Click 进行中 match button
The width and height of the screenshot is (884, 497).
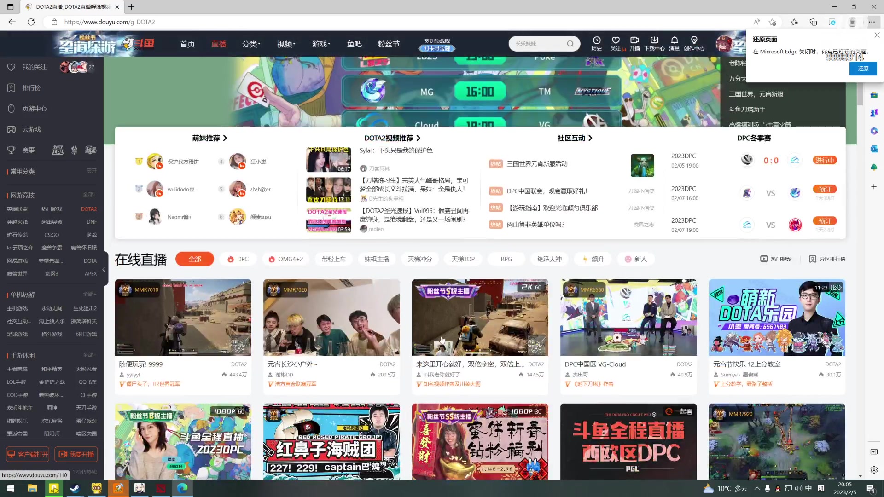coord(825,160)
